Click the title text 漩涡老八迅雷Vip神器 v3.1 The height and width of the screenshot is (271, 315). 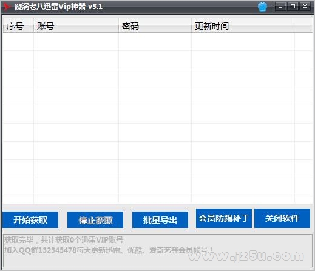click(x=58, y=7)
